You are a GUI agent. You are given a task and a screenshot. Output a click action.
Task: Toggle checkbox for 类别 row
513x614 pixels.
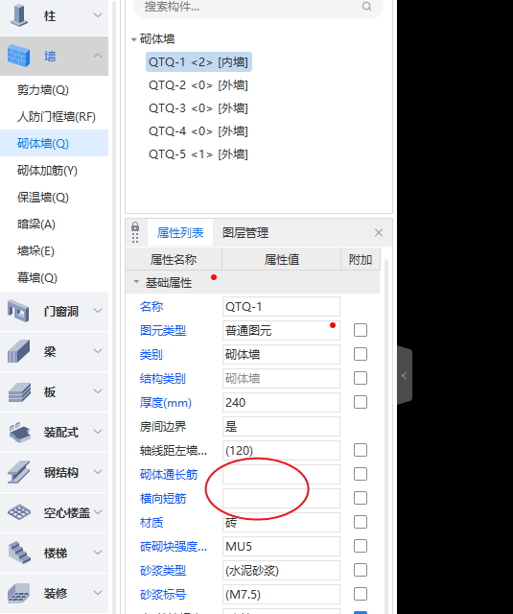361,354
